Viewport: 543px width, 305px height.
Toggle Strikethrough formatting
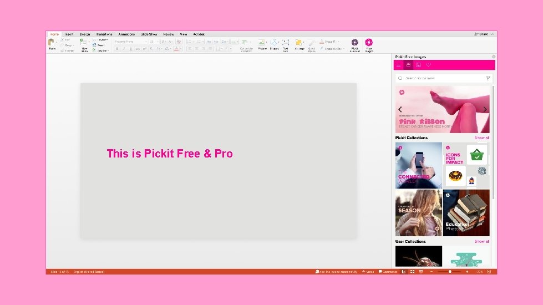pyautogui.click(x=138, y=49)
